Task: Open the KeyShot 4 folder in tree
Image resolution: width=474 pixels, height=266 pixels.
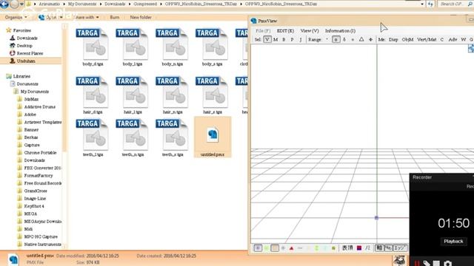Action: [34, 206]
